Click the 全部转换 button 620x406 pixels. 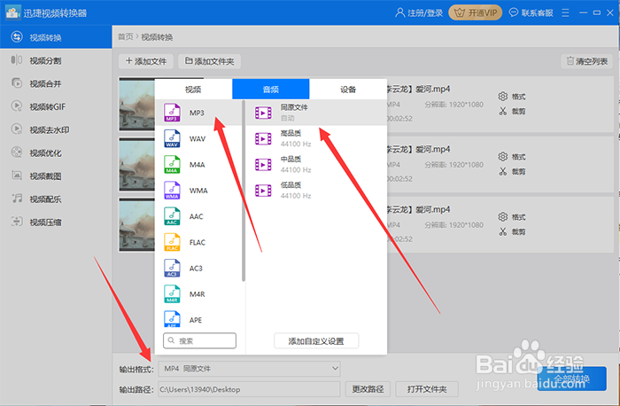click(572, 379)
